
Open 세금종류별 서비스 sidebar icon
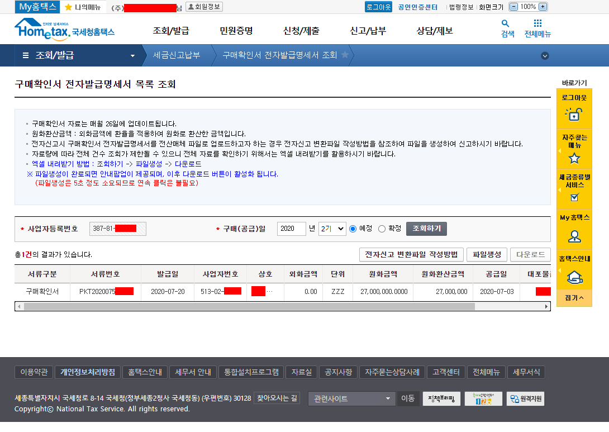click(574, 197)
